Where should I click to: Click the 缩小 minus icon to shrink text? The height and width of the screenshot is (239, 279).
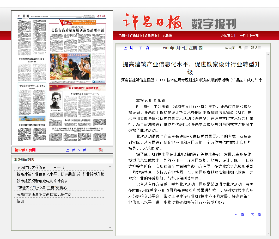point(246,48)
